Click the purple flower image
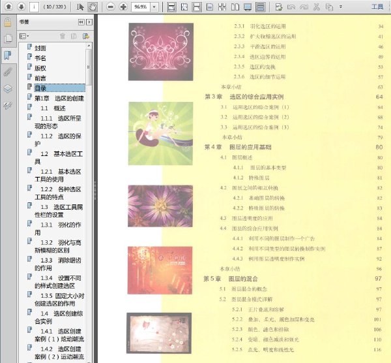 160,206
